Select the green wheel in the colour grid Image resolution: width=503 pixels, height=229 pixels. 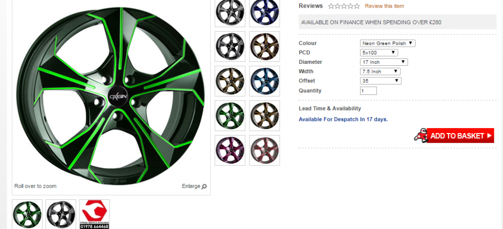pyautogui.click(x=230, y=116)
